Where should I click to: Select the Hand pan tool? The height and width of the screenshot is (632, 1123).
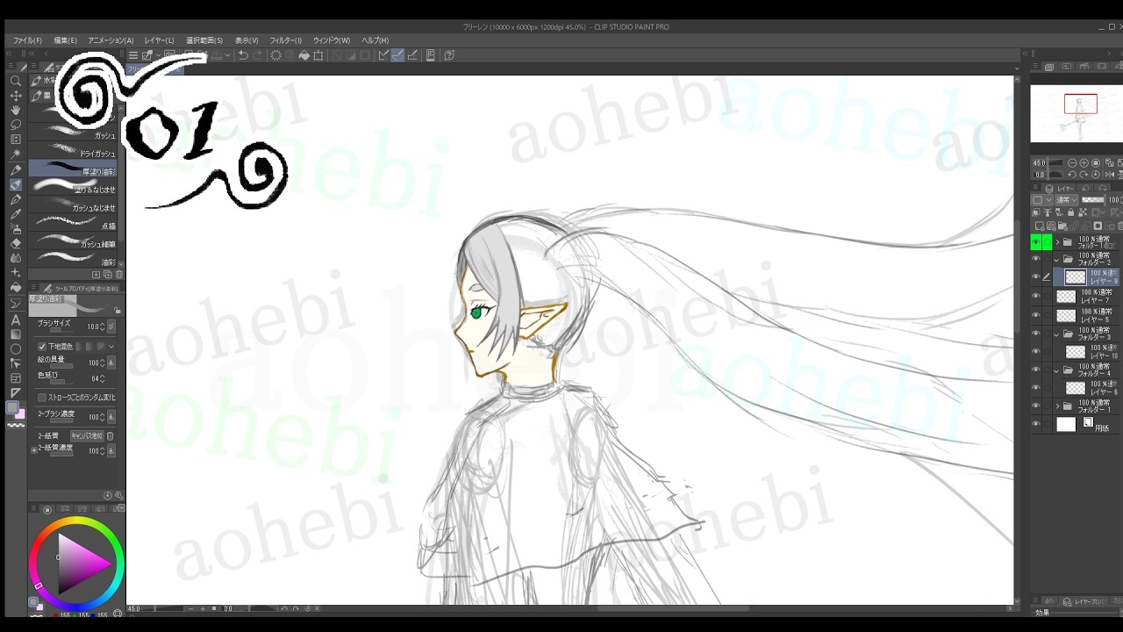coord(15,110)
